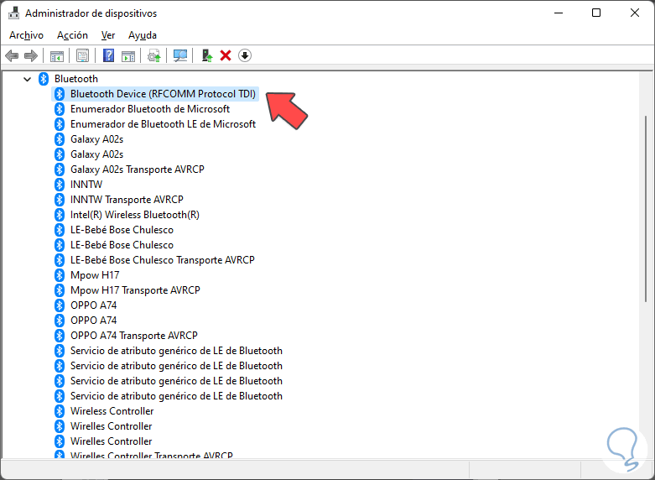Select Enumerador Bluetooth de Microsoft
The width and height of the screenshot is (655, 480).
[150, 109]
